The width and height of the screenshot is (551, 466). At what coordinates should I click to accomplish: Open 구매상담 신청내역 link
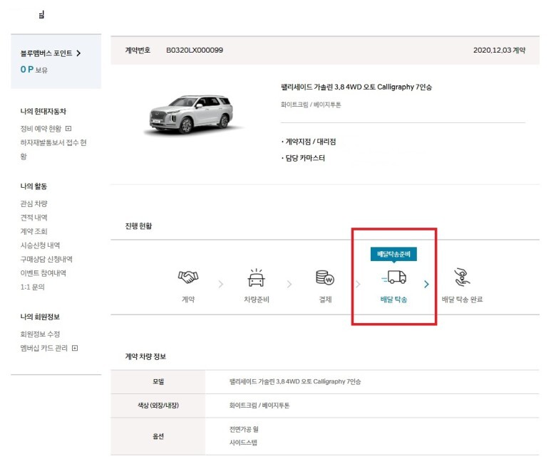[x=46, y=260]
